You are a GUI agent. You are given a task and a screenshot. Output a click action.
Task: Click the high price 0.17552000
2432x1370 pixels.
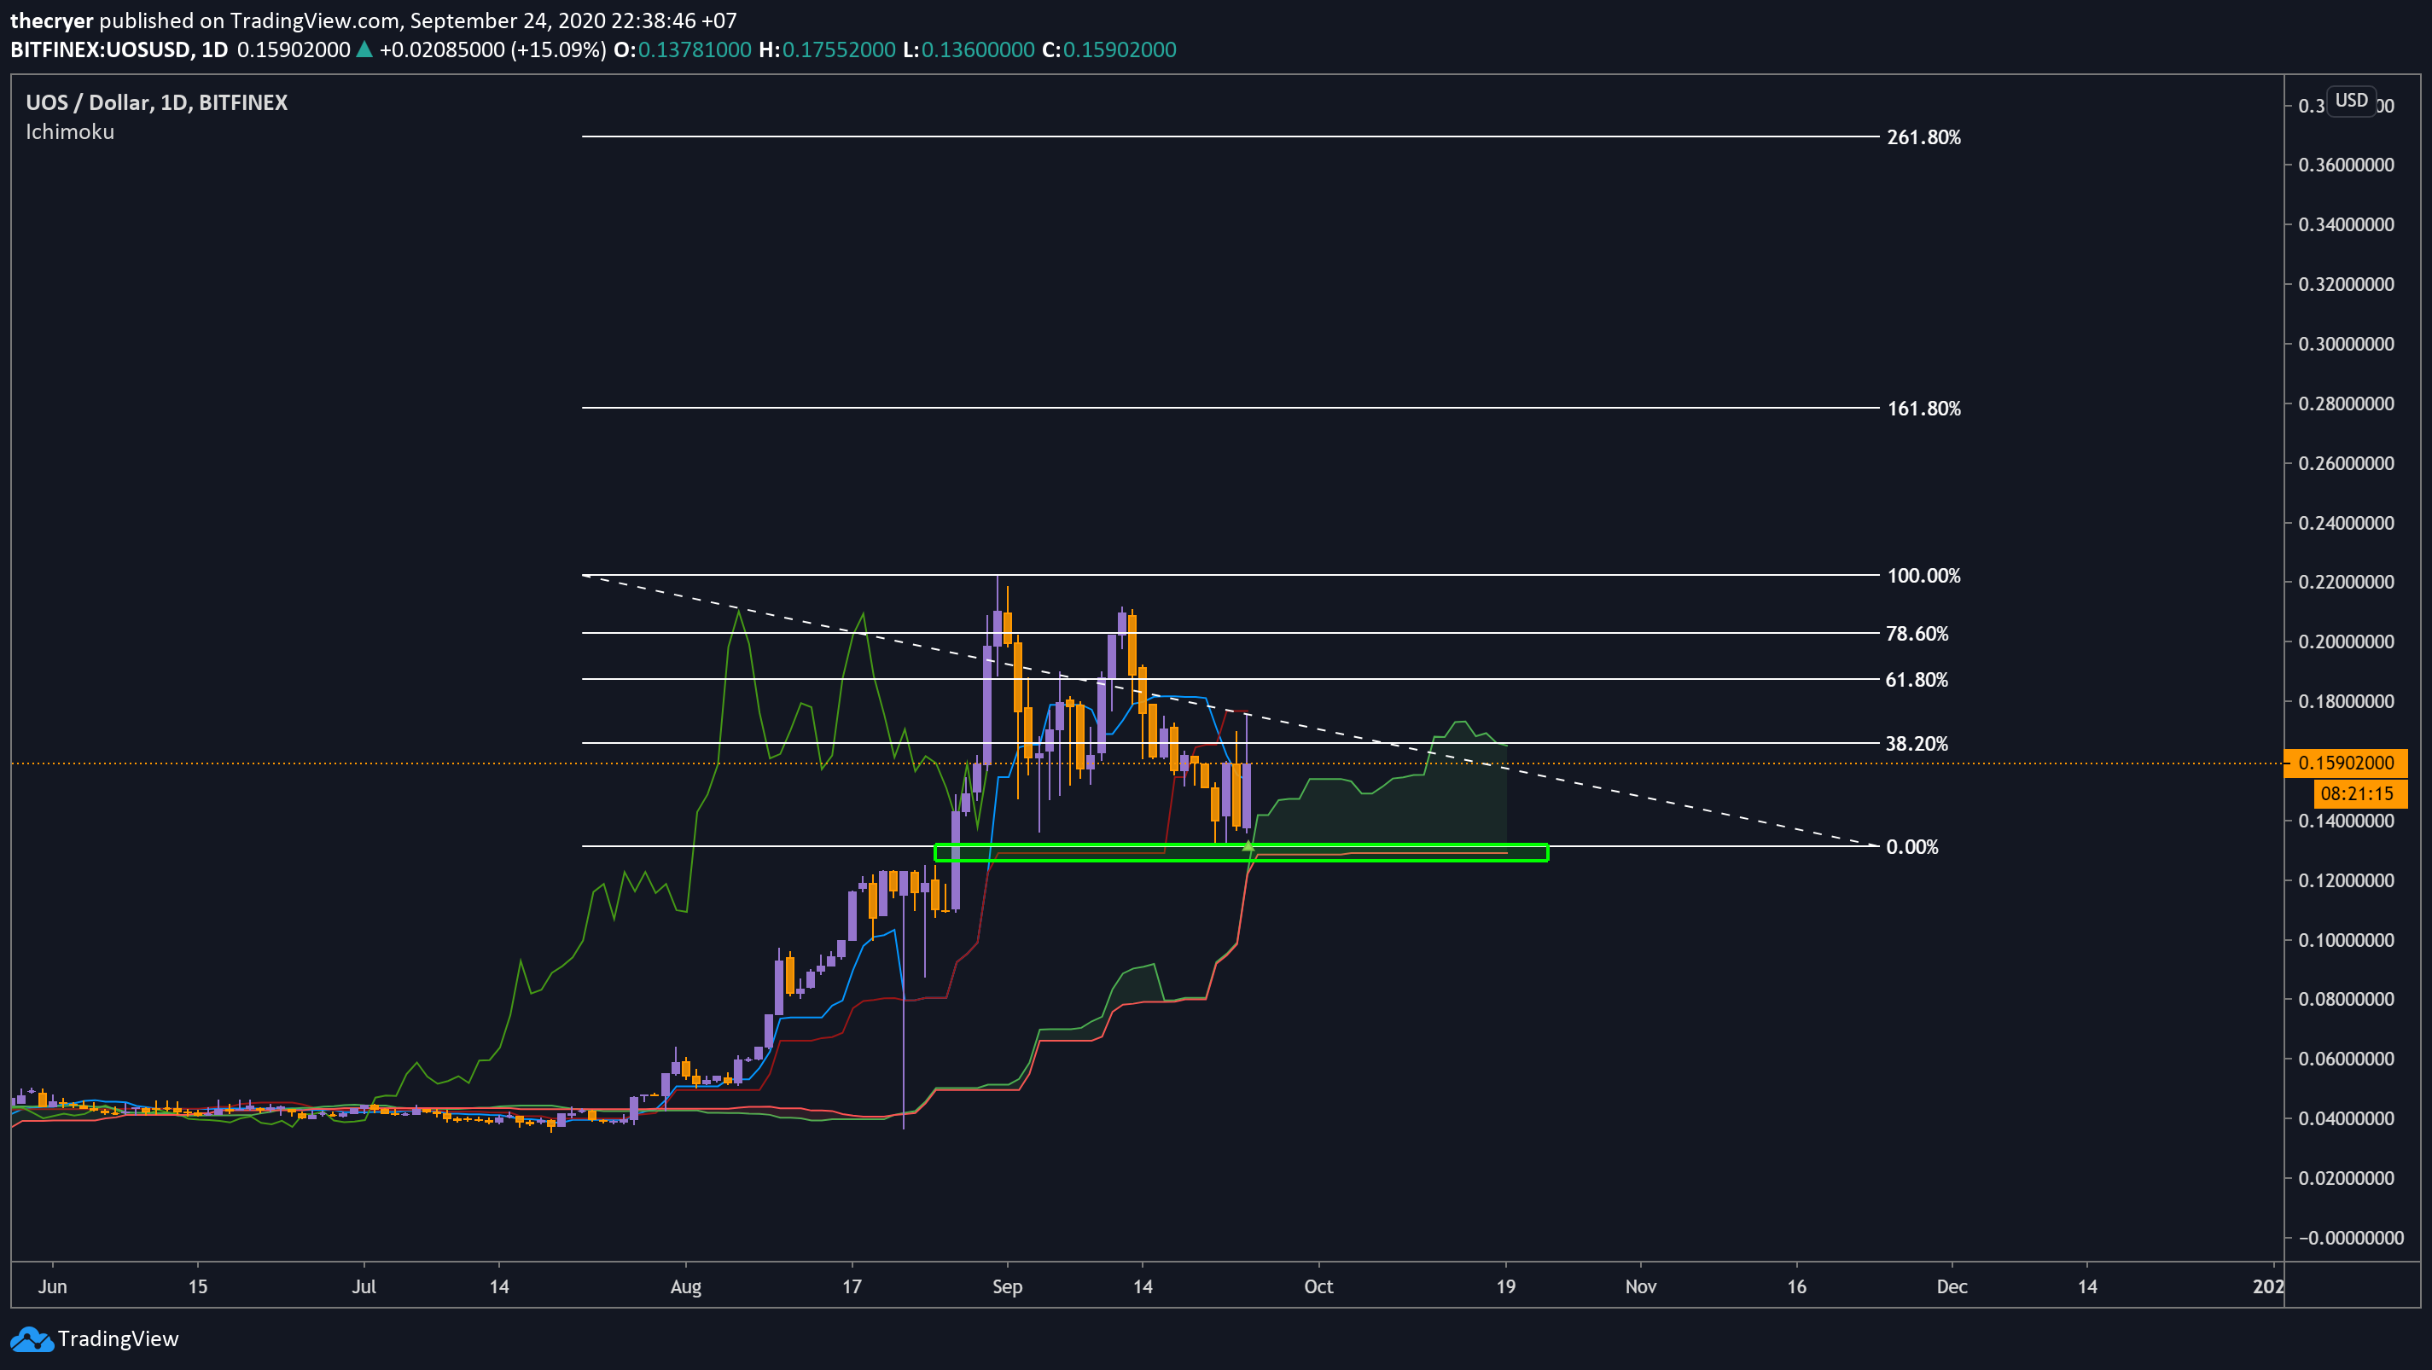tap(838, 49)
